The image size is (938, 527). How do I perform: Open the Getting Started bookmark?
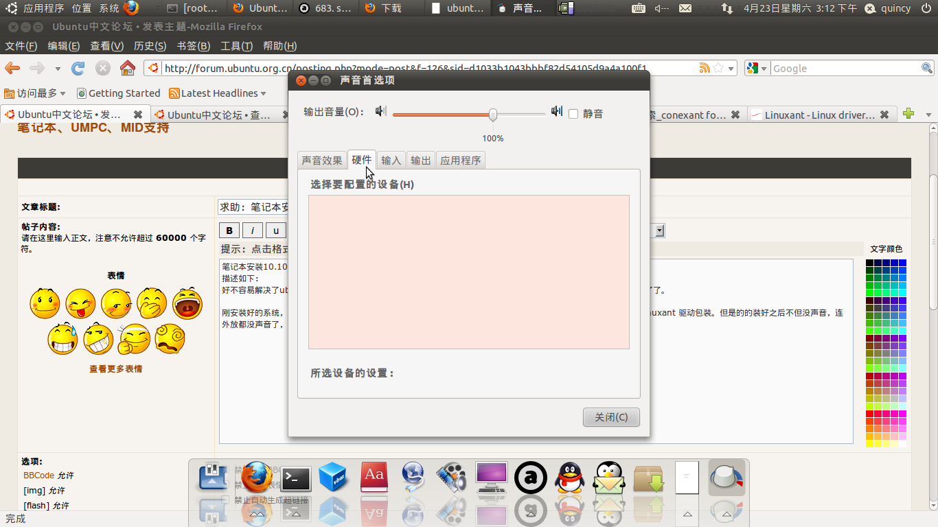(118, 93)
